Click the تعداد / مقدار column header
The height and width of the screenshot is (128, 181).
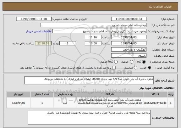(x=42, y=94)
